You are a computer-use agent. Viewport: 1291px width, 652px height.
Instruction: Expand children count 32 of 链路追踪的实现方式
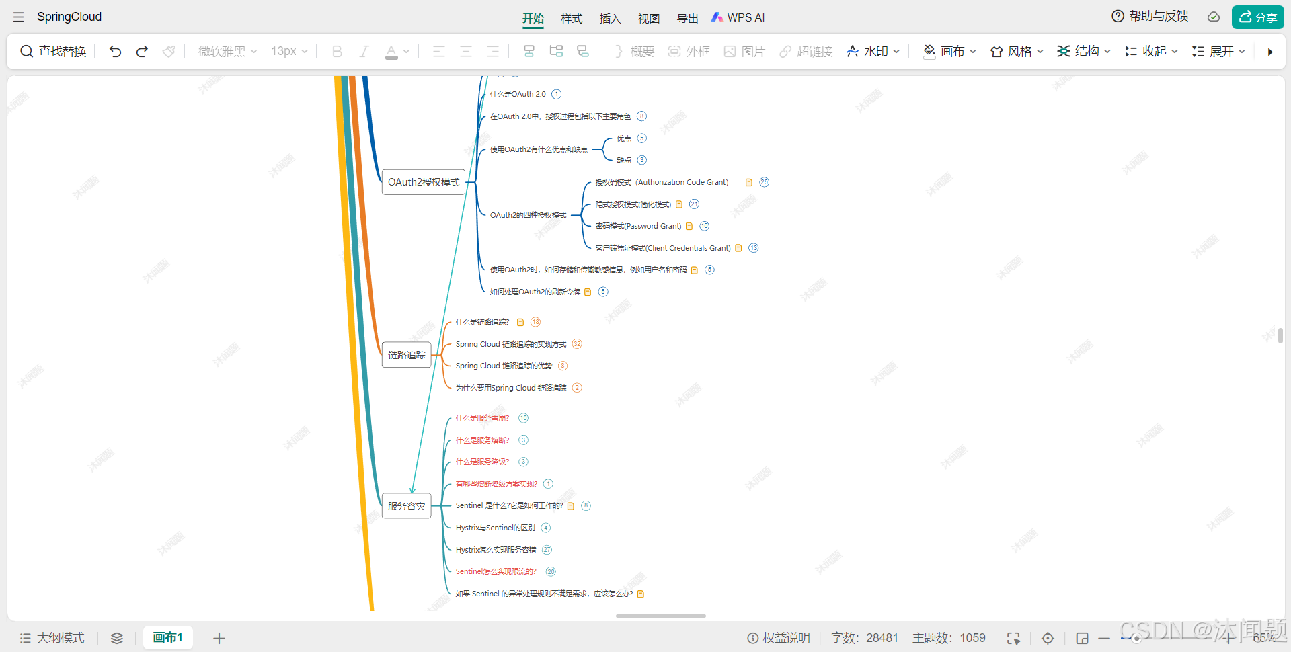[577, 344]
